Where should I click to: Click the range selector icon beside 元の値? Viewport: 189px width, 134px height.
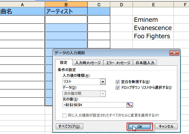[129, 105]
